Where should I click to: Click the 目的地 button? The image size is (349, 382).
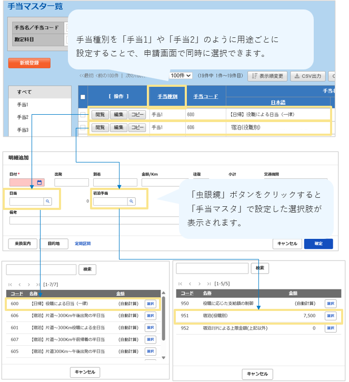54,244
